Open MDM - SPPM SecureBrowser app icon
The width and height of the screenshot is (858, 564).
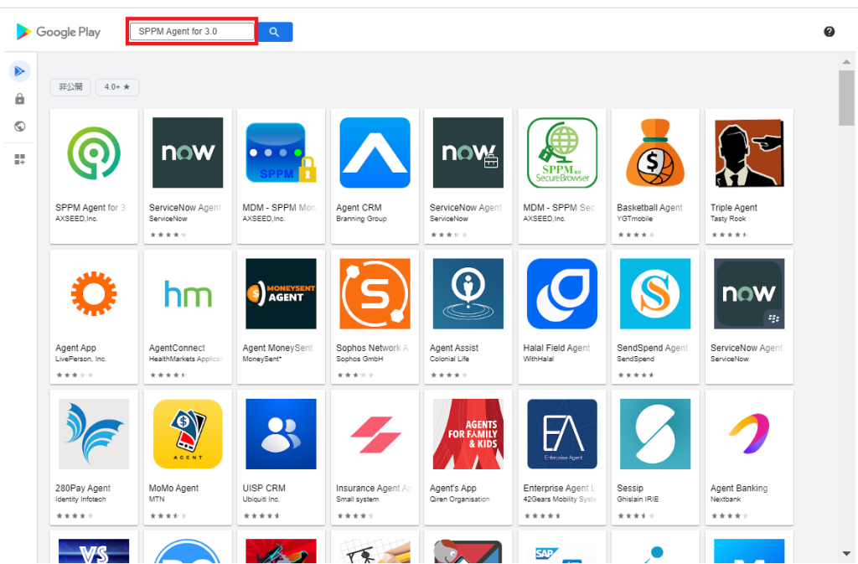[562, 153]
